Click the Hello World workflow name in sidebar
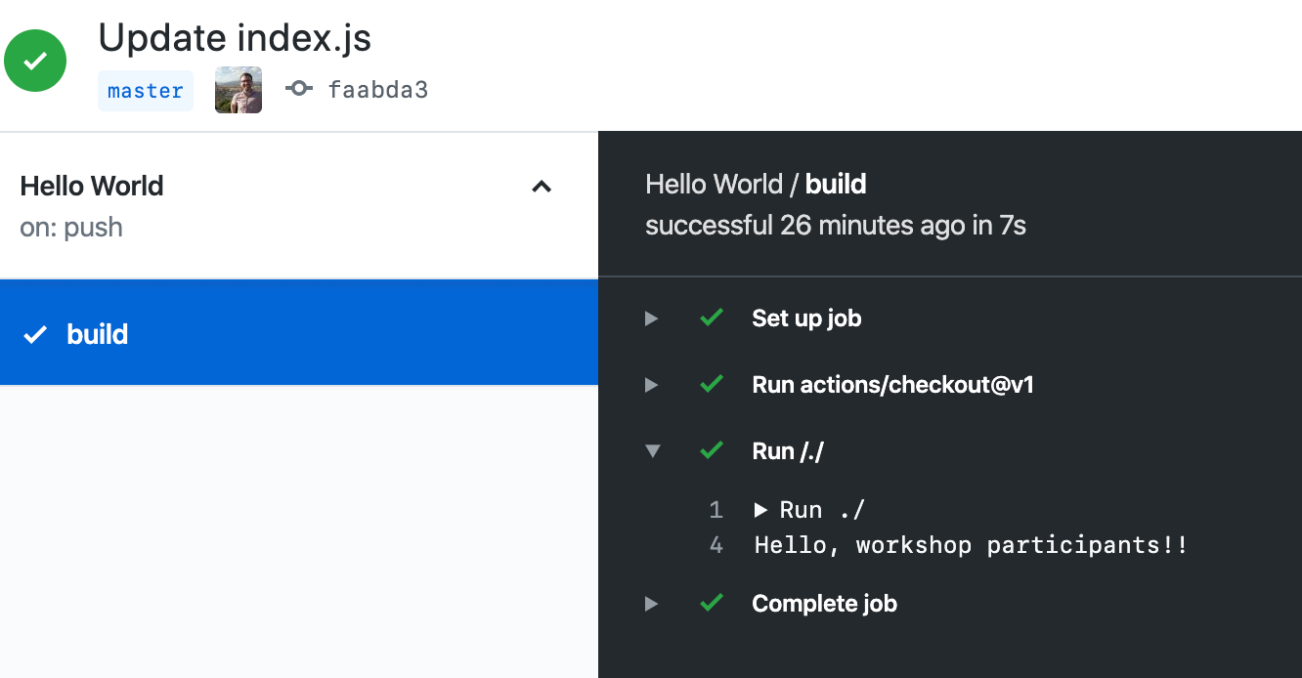This screenshot has width=1302, height=678. [92, 186]
